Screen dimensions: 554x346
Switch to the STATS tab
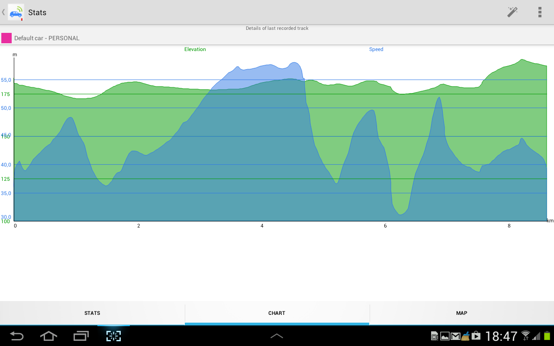point(92,313)
